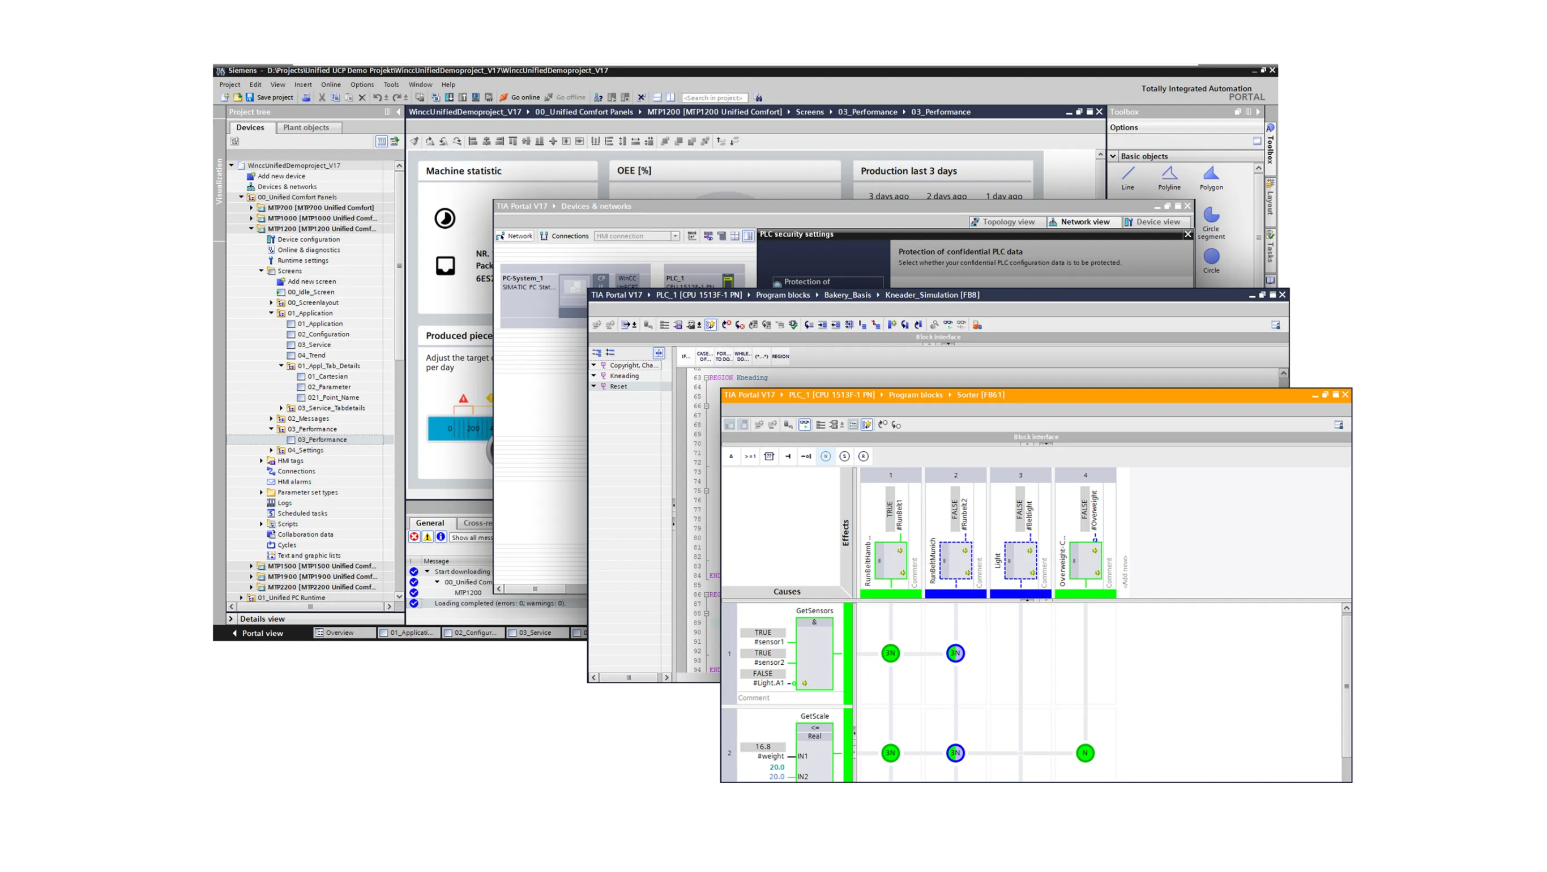The image size is (1547, 872).
Task: Click the undo arrow in main toolbar
Action: click(377, 97)
